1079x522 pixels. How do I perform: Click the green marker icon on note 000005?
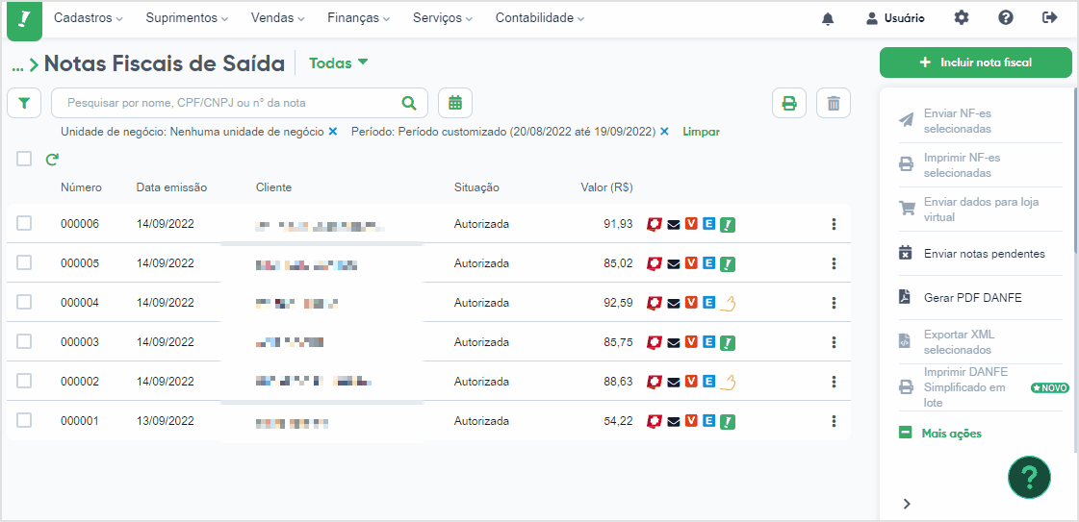coord(728,263)
